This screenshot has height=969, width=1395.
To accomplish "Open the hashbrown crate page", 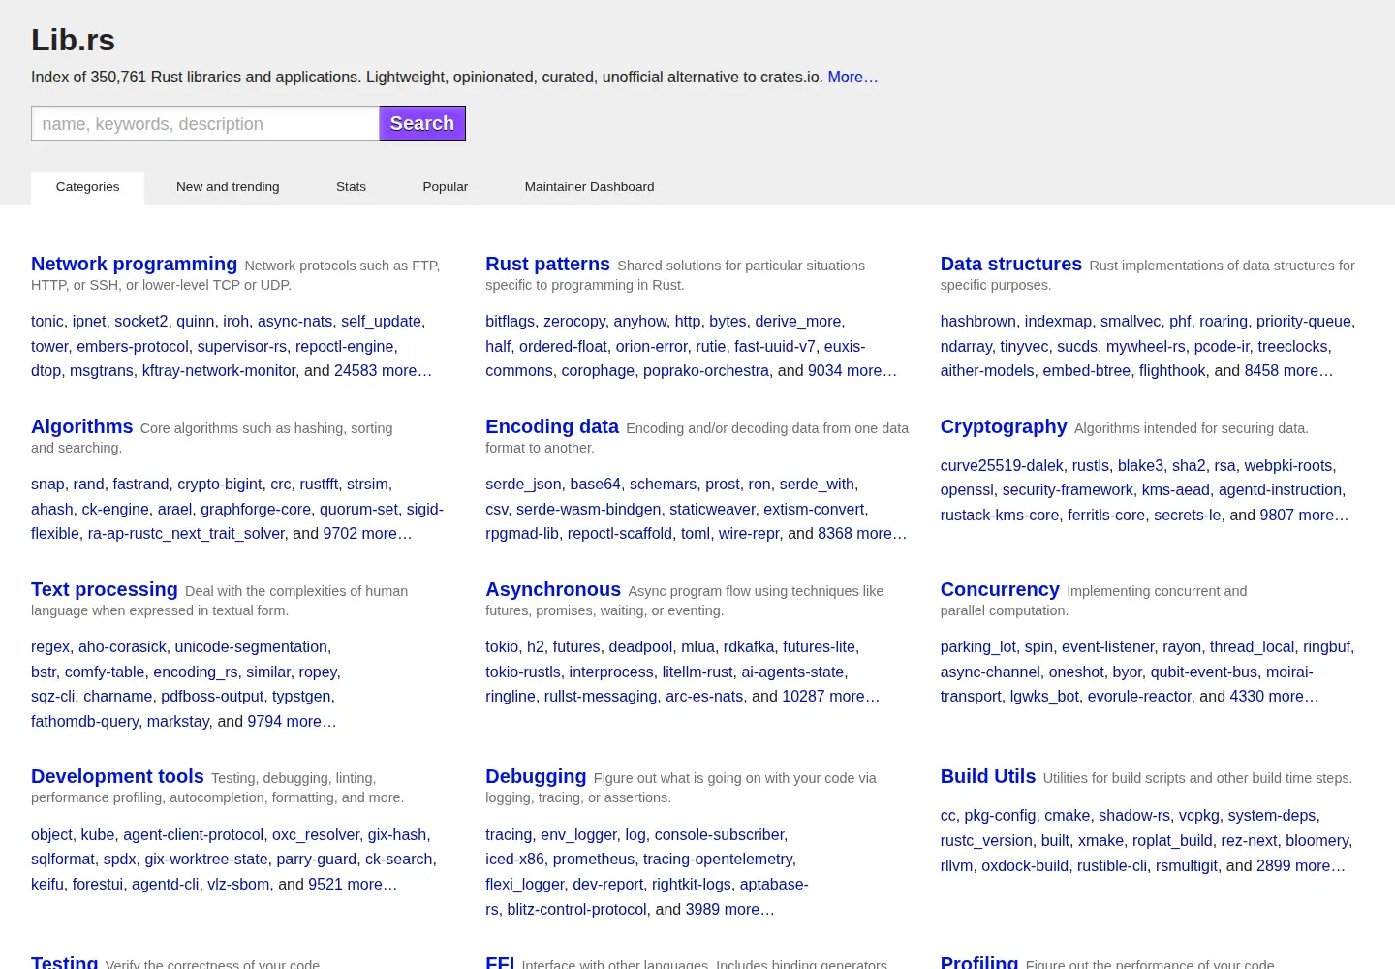I will (978, 321).
